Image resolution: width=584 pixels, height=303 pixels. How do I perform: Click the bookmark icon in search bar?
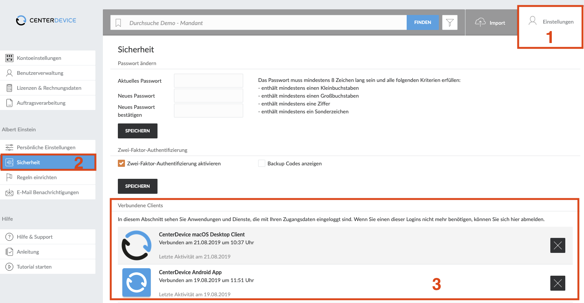point(118,23)
